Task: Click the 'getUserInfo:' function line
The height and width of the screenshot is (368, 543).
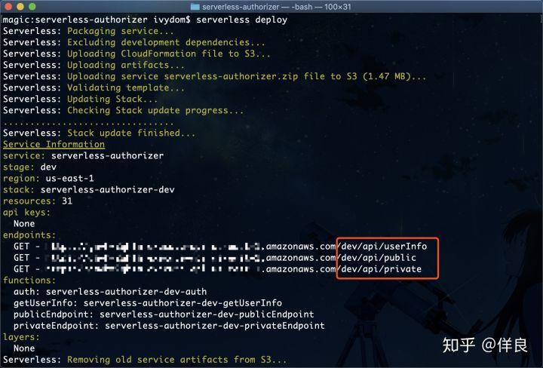Action: tap(148, 303)
